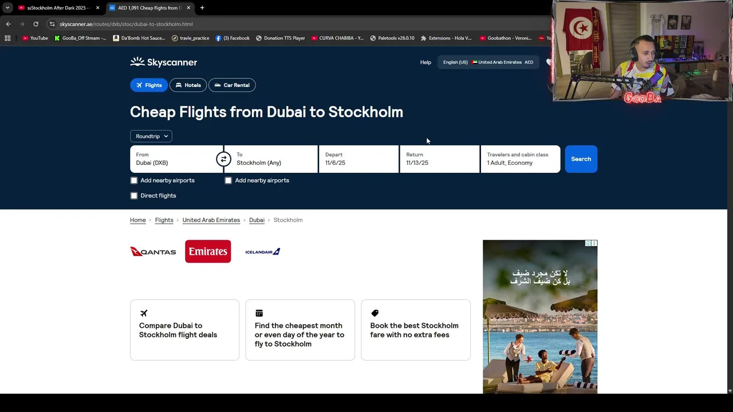
Task: Go back to the previous page
Action: [8, 24]
